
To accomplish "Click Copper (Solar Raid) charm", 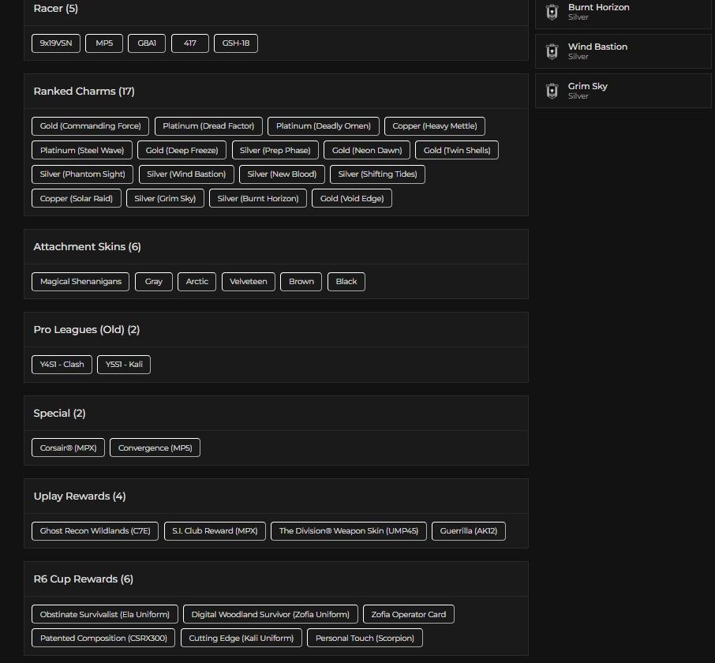I will click(x=77, y=198).
